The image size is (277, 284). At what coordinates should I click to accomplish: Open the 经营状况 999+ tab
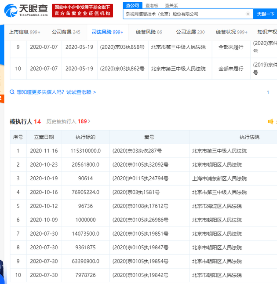(232, 32)
